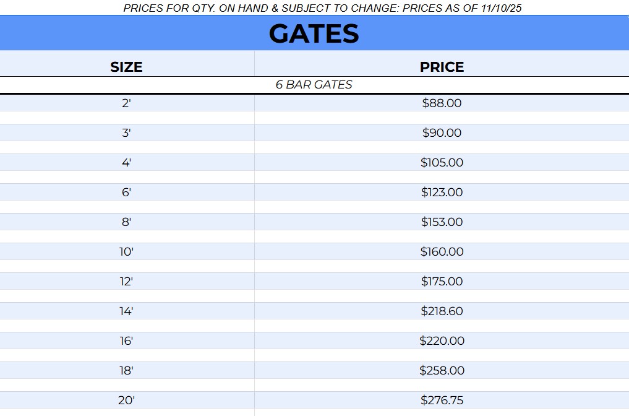This screenshot has height=416, width=629.
Task: Select the 14' size cell
Action: click(126, 311)
